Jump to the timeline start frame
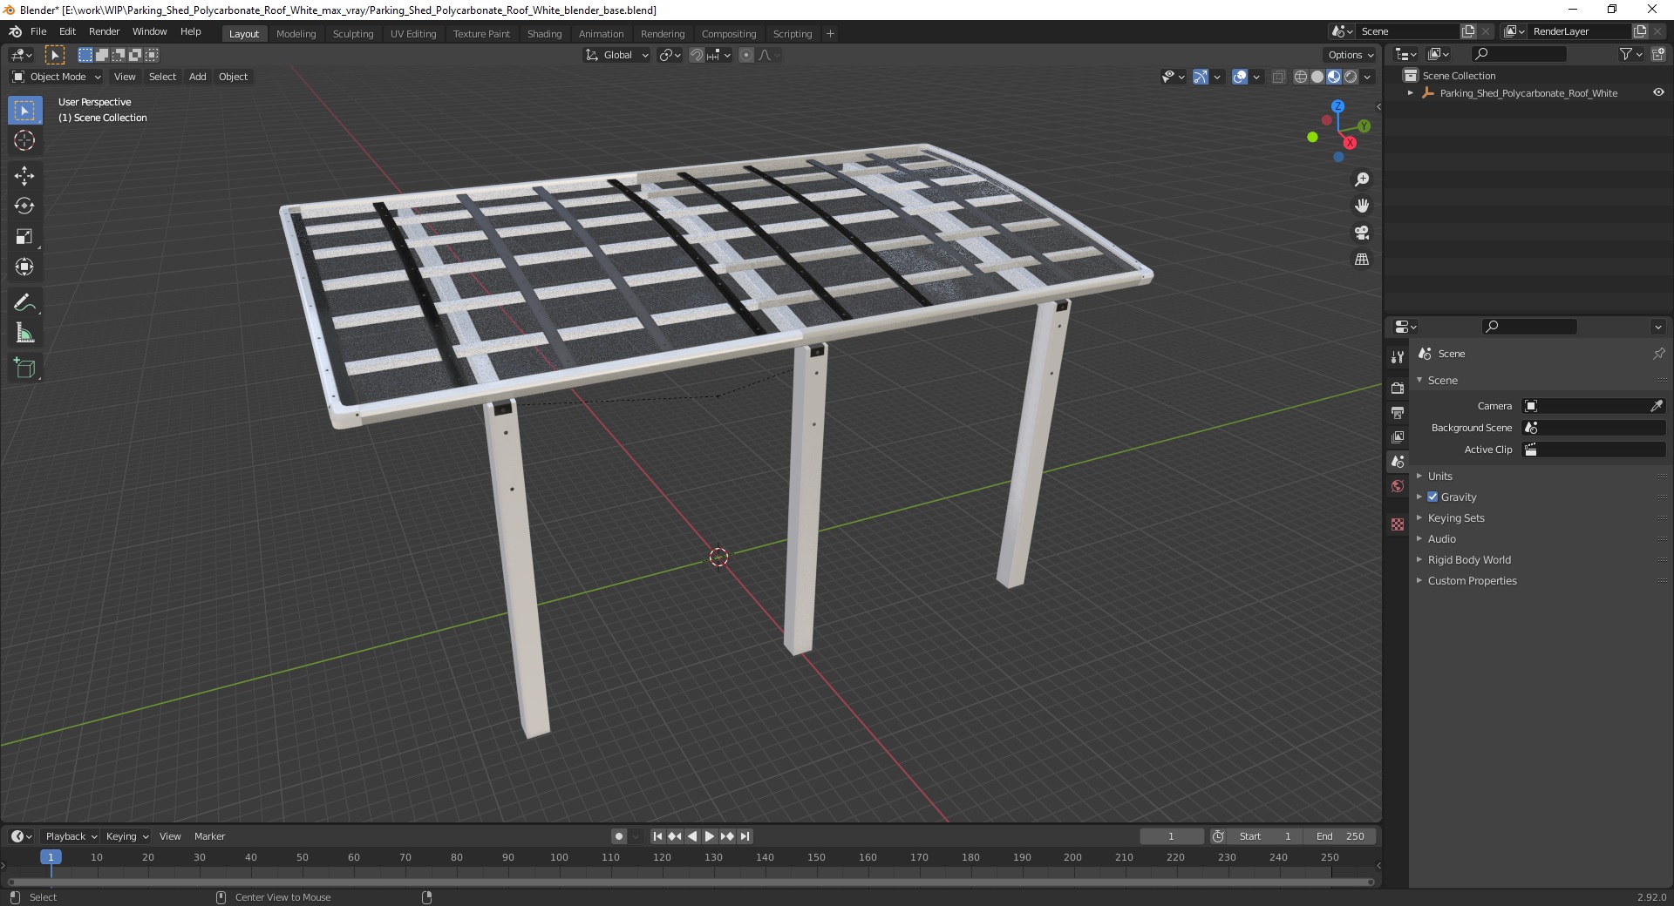1674x906 pixels. click(x=657, y=836)
